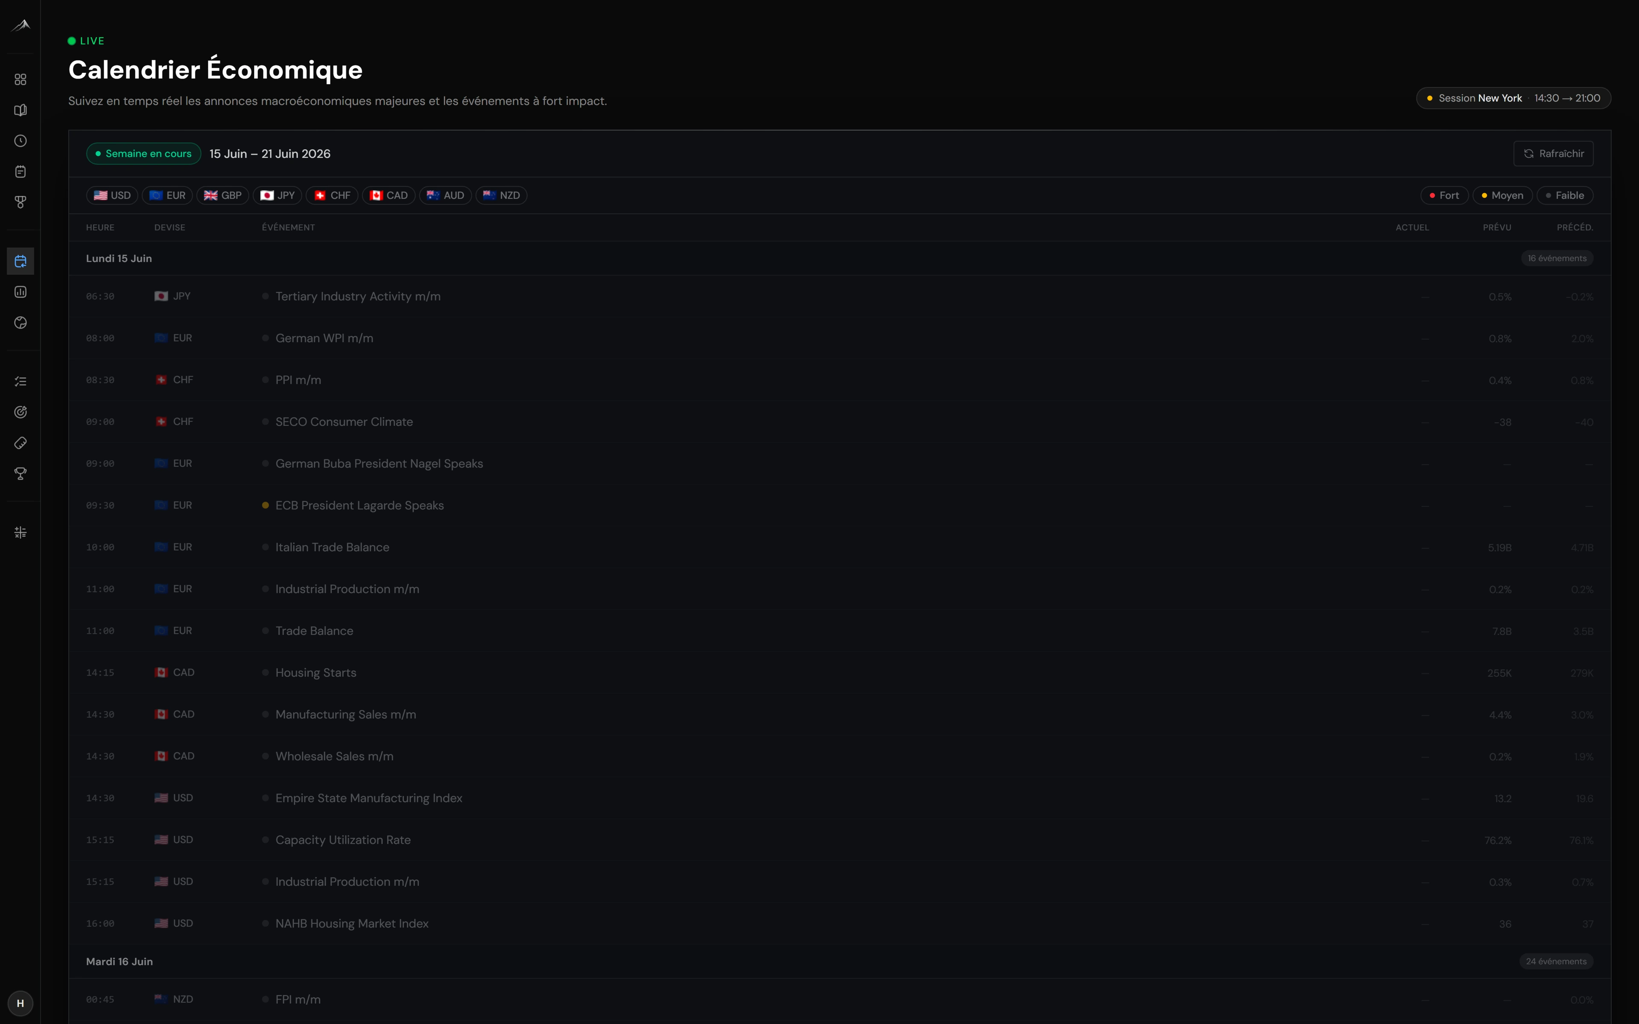Viewport: 1639px width, 1024px height.
Task: Toggle the EUR currency filter
Action: click(167, 195)
